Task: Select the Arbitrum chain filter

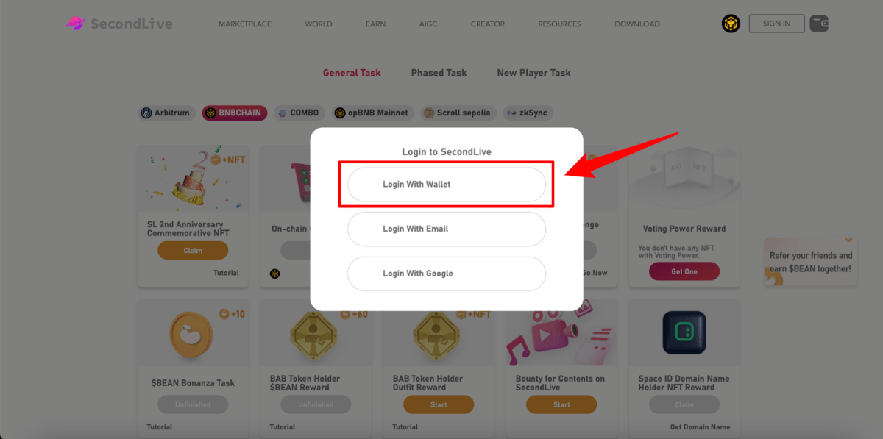Action: pyautogui.click(x=166, y=113)
